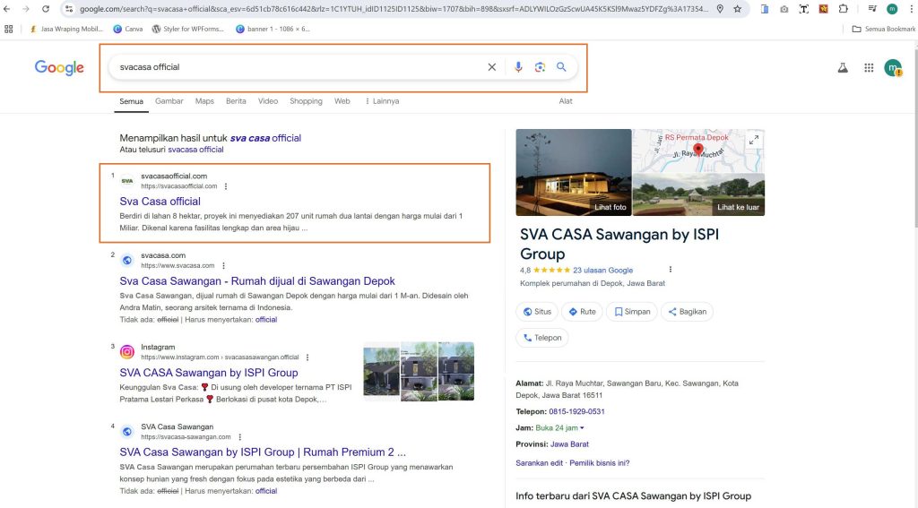
Task: Open the Google apps grid icon
Action: click(869, 67)
